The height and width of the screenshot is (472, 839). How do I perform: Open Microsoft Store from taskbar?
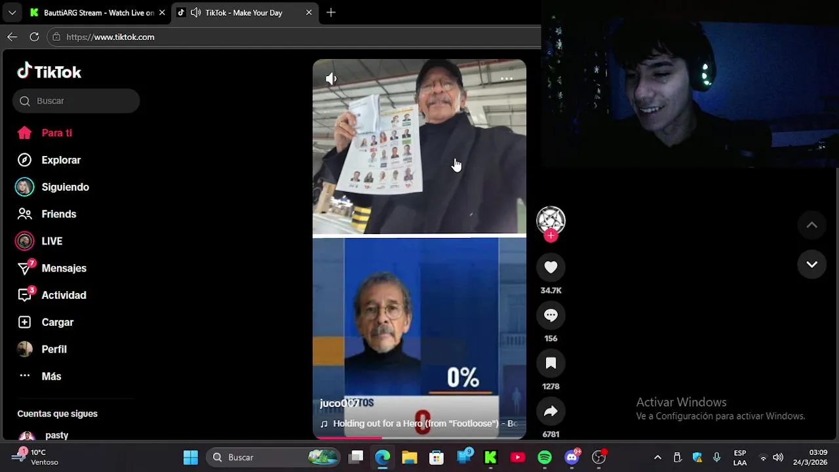tap(437, 457)
